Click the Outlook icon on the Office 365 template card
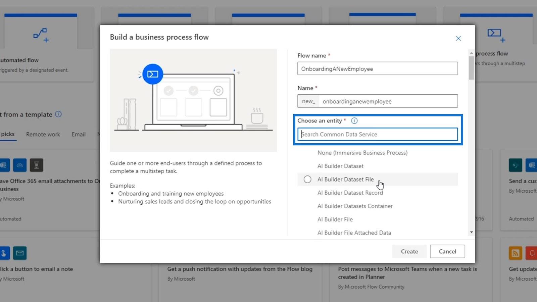This screenshot has height=302, width=537. 4,165
